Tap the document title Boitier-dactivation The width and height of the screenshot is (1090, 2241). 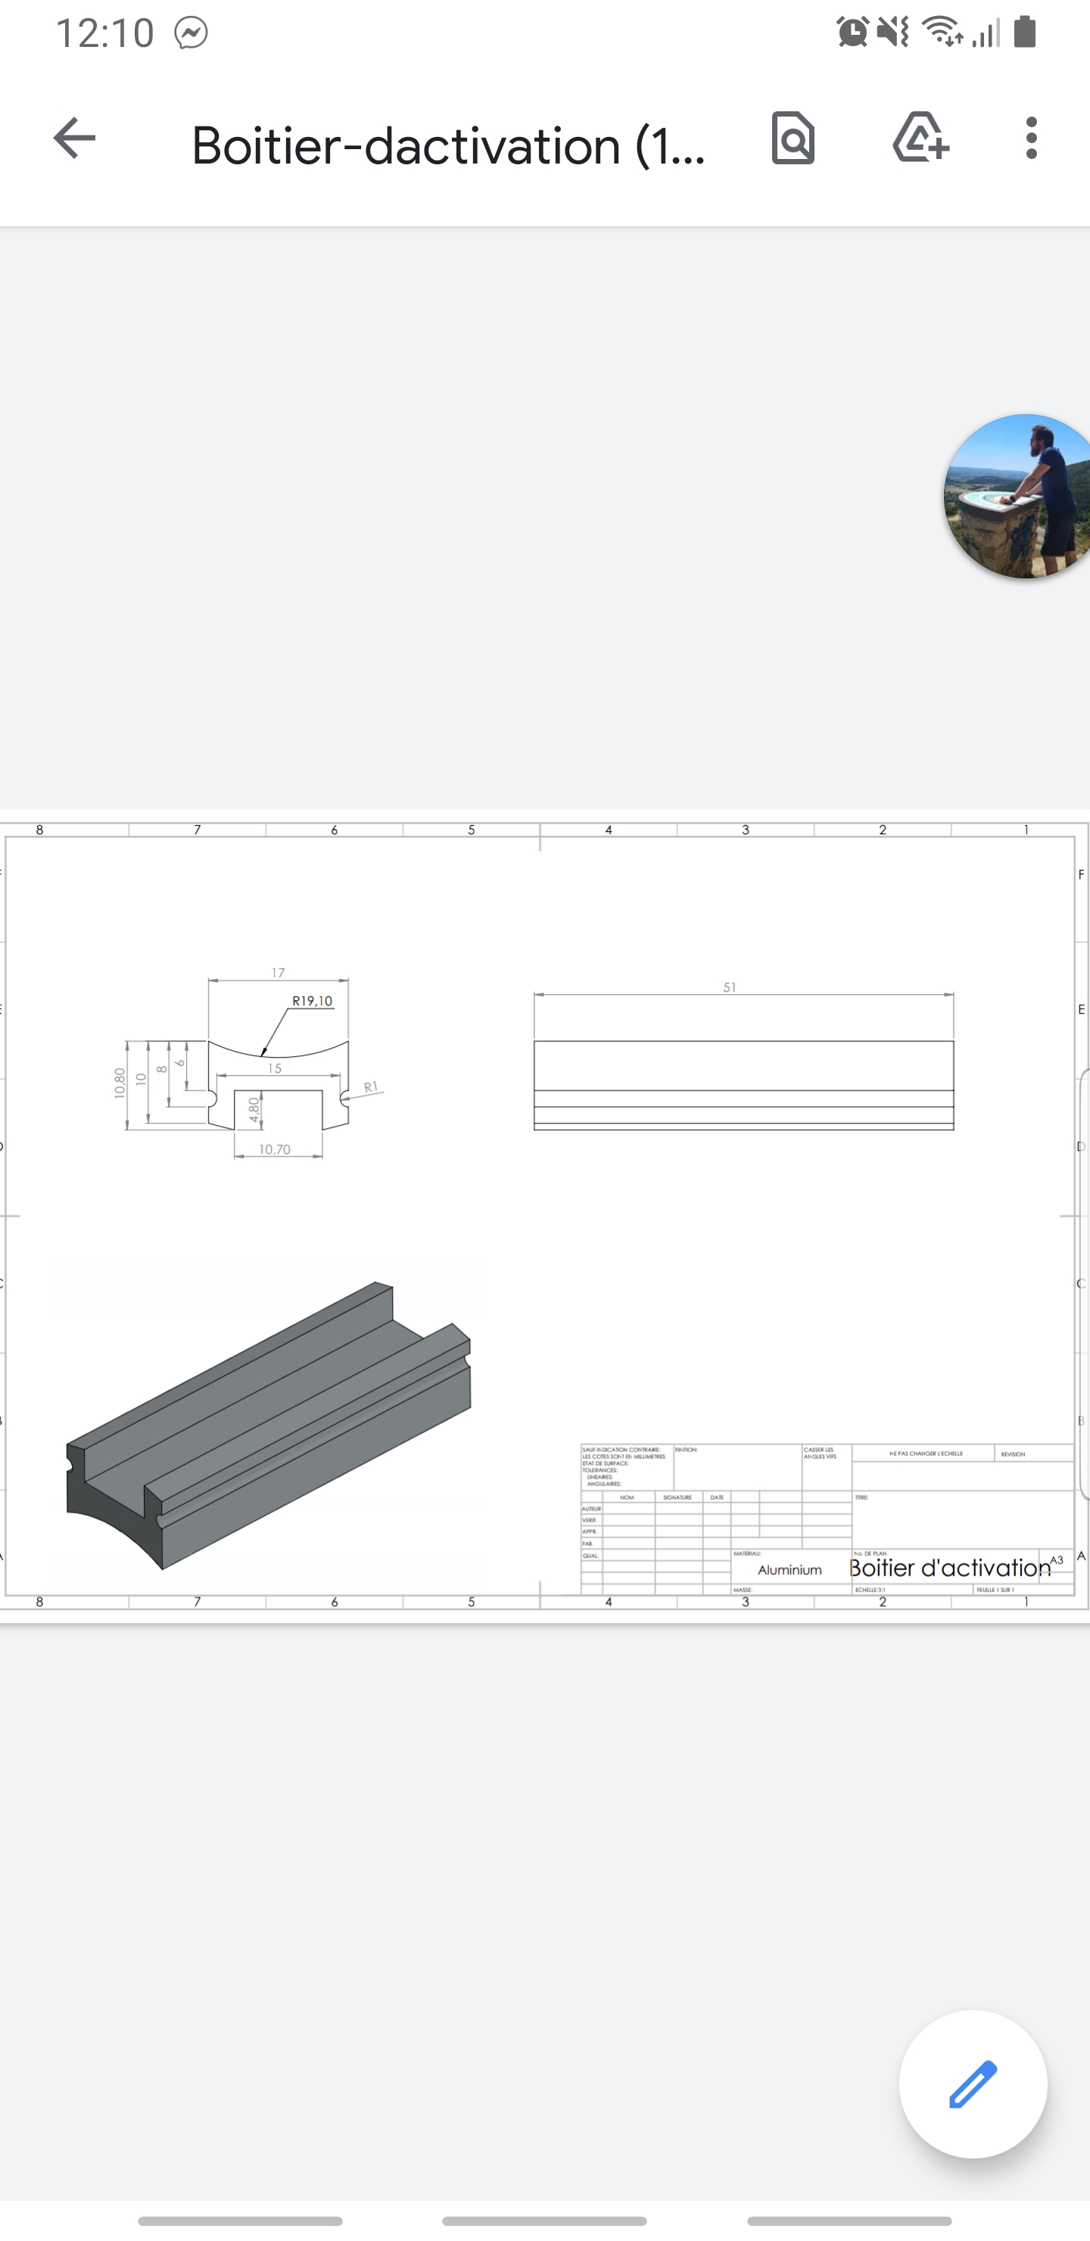[x=449, y=145]
